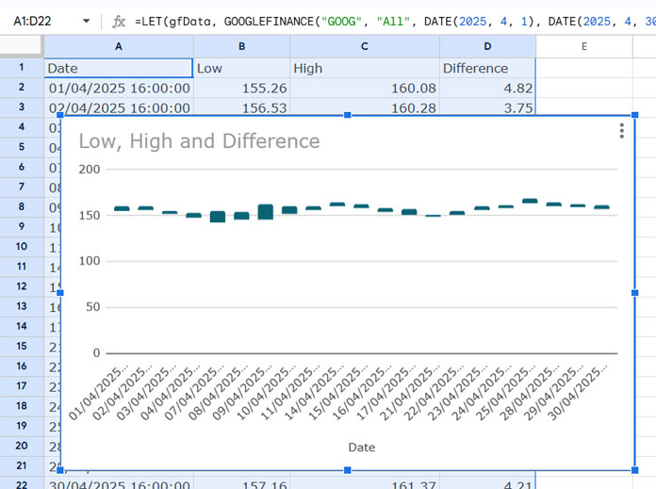Image resolution: width=656 pixels, height=489 pixels.
Task: Click row header 18
Action: click(22, 406)
